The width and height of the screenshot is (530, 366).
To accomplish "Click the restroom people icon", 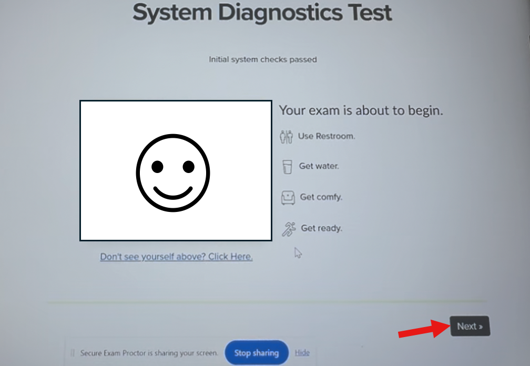I will coord(286,137).
